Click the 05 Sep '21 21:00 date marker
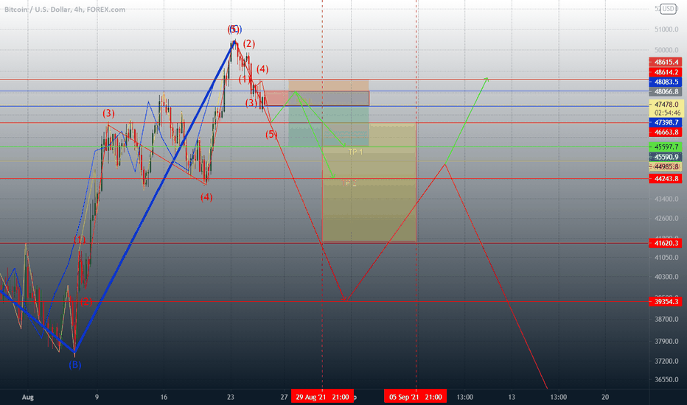This screenshot has height=405, width=687. coord(415,397)
